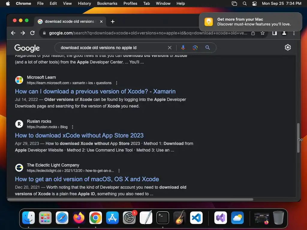The width and height of the screenshot is (307, 230).
Task: Click the learn.microsoft.com URL breadcrumb
Action: click(x=69, y=83)
